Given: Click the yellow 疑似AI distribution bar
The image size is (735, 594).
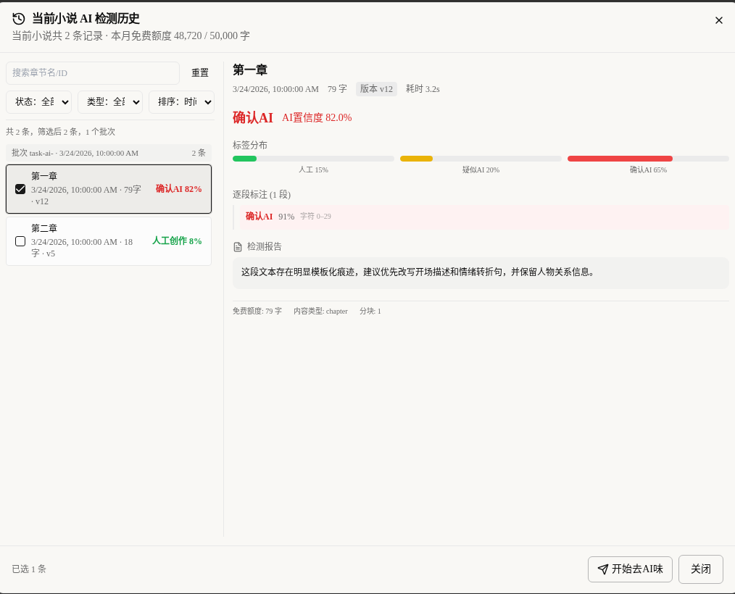Looking at the screenshot, I should [416, 158].
